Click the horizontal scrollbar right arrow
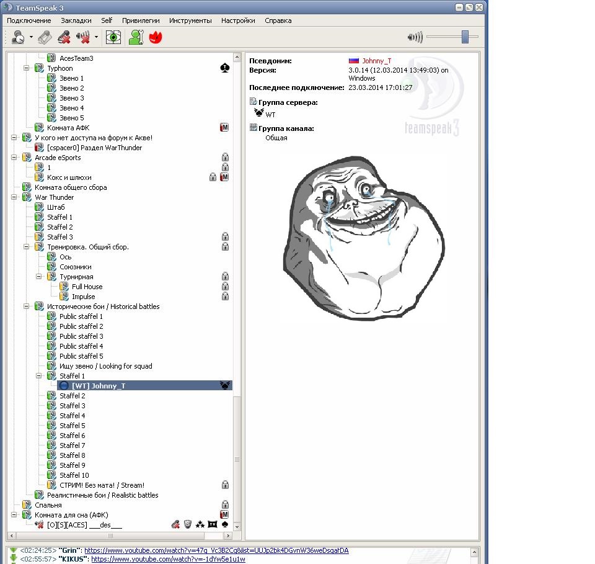This screenshot has width=595, height=564. (x=227, y=535)
